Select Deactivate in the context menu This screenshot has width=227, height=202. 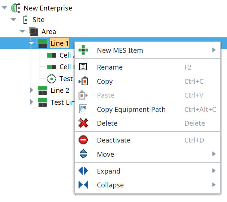click(x=114, y=140)
